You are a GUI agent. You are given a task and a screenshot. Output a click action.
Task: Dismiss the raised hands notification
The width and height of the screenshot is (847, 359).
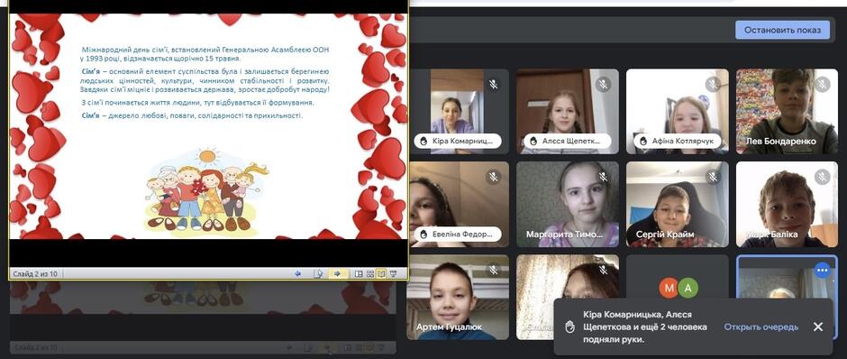818,327
